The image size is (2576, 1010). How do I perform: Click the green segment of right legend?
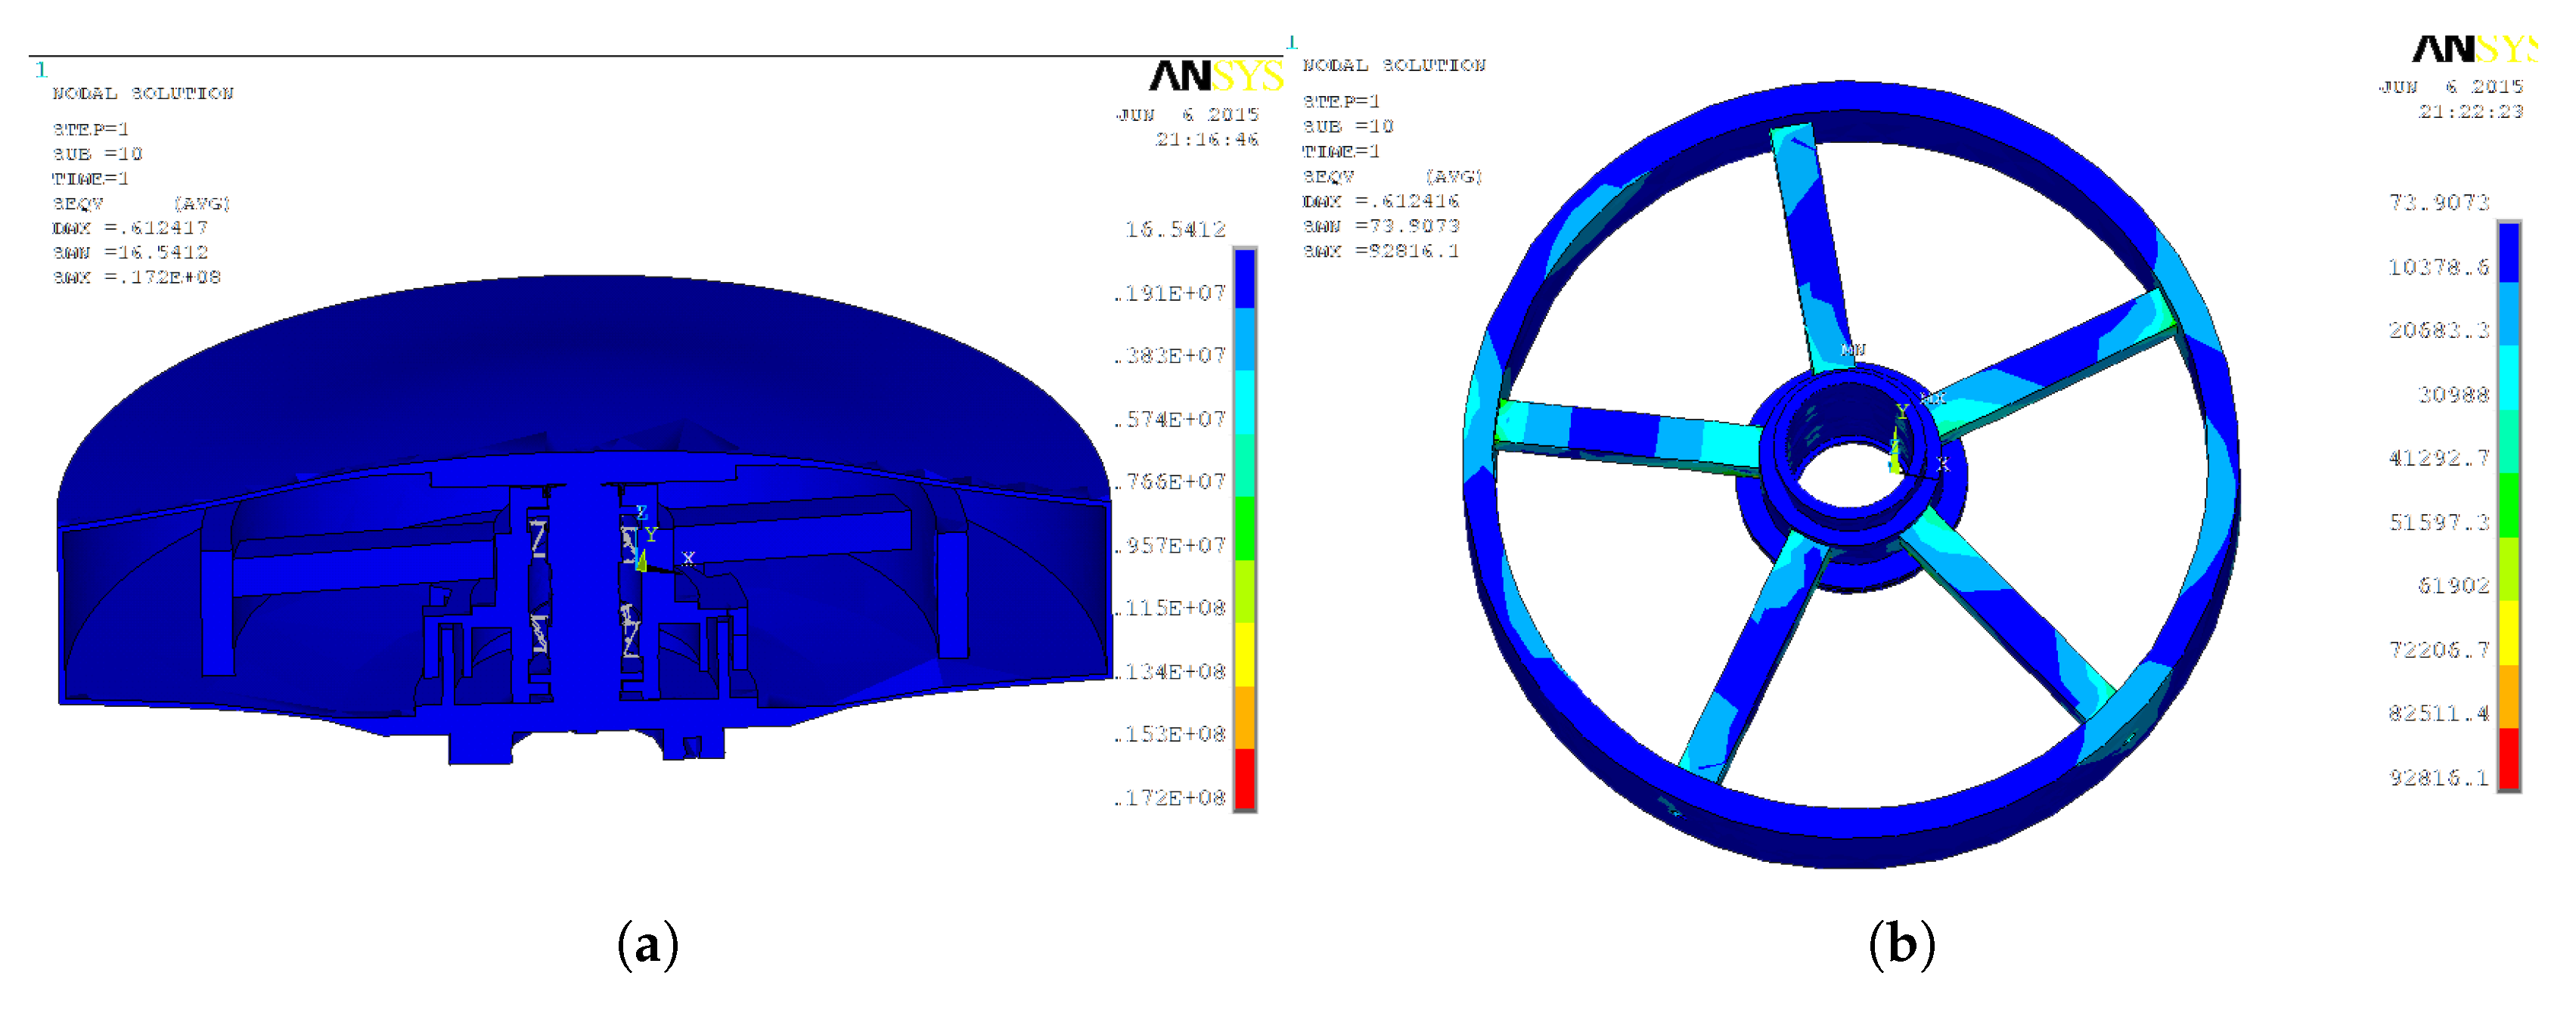click(x=2509, y=504)
